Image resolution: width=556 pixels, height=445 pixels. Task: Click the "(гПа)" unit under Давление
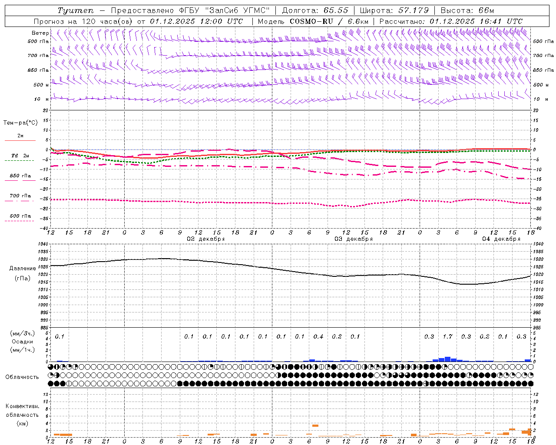(x=23, y=279)
